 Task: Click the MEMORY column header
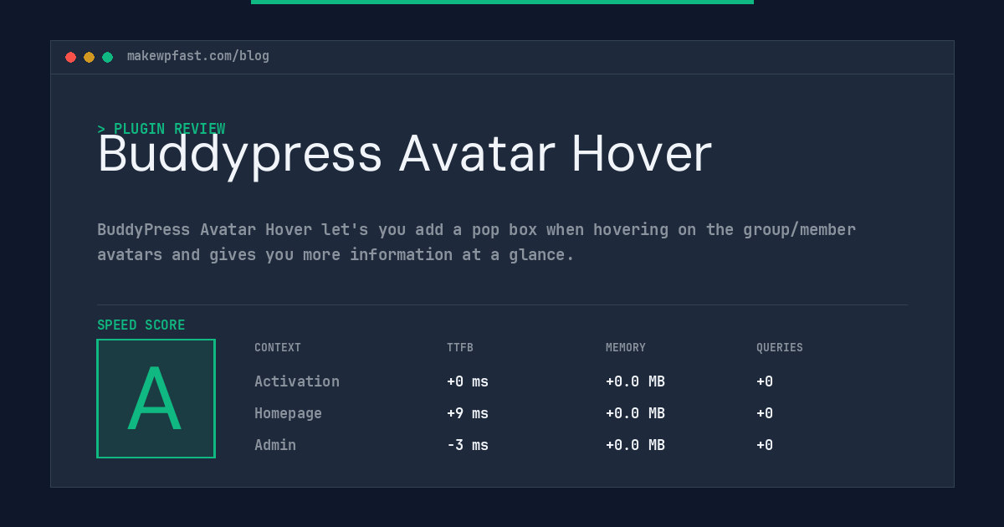point(626,348)
